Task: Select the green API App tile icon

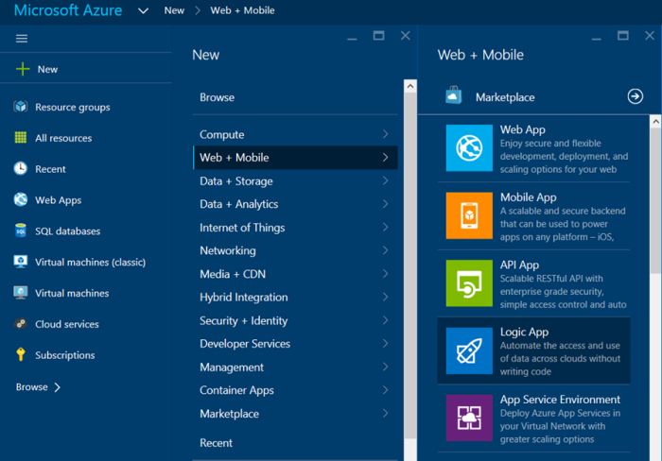Action: (x=469, y=283)
